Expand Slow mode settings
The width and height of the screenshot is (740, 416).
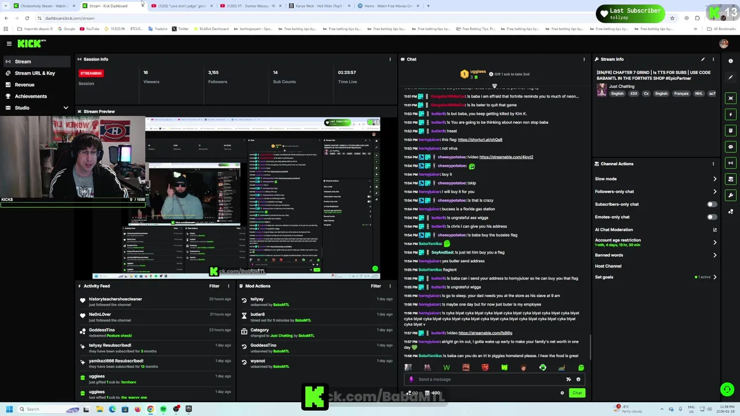pyautogui.click(x=715, y=179)
